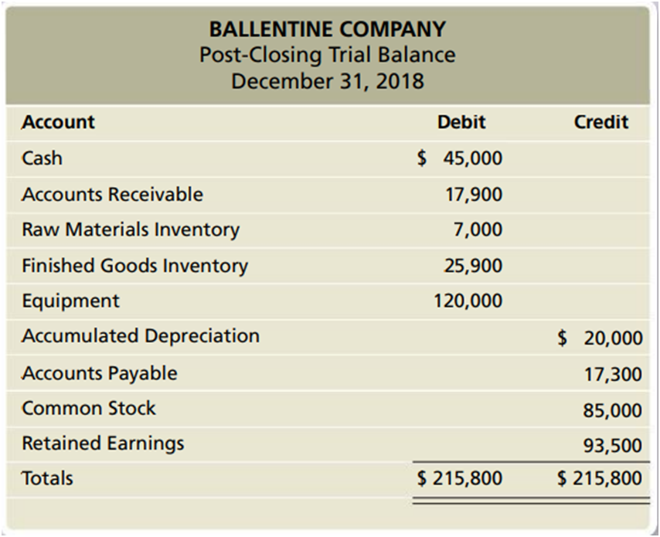Click the Post-Closing Trial Balance heading
The image size is (660, 537).
coord(327,55)
